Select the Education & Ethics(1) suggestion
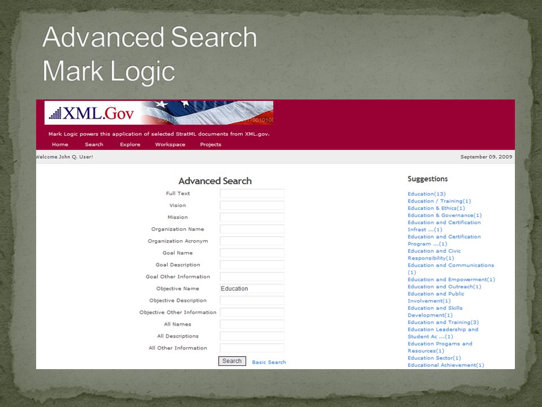Viewport: 542px width, 407px height. tap(436, 208)
